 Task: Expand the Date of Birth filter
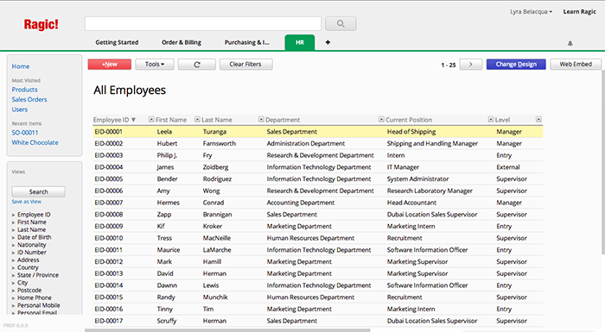pos(34,237)
